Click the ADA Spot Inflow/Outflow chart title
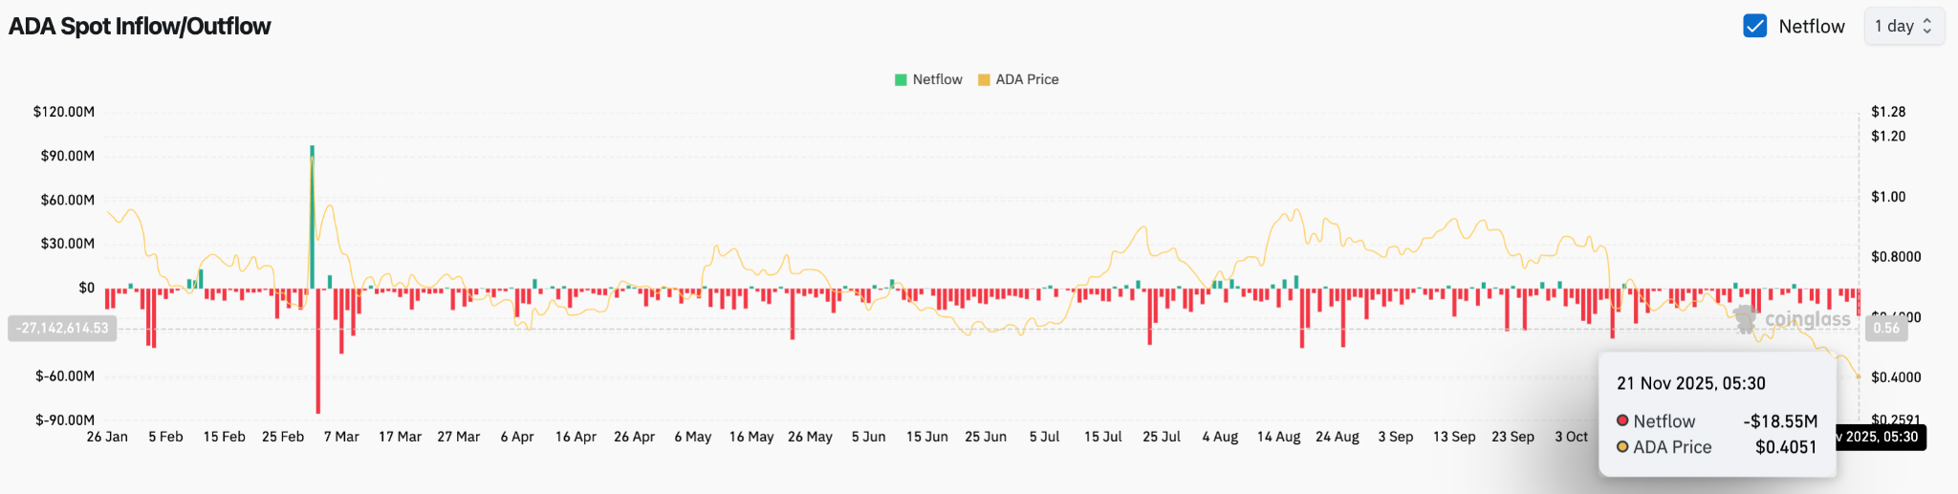The width and height of the screenshot is (1958, 494). click(140, 26)
